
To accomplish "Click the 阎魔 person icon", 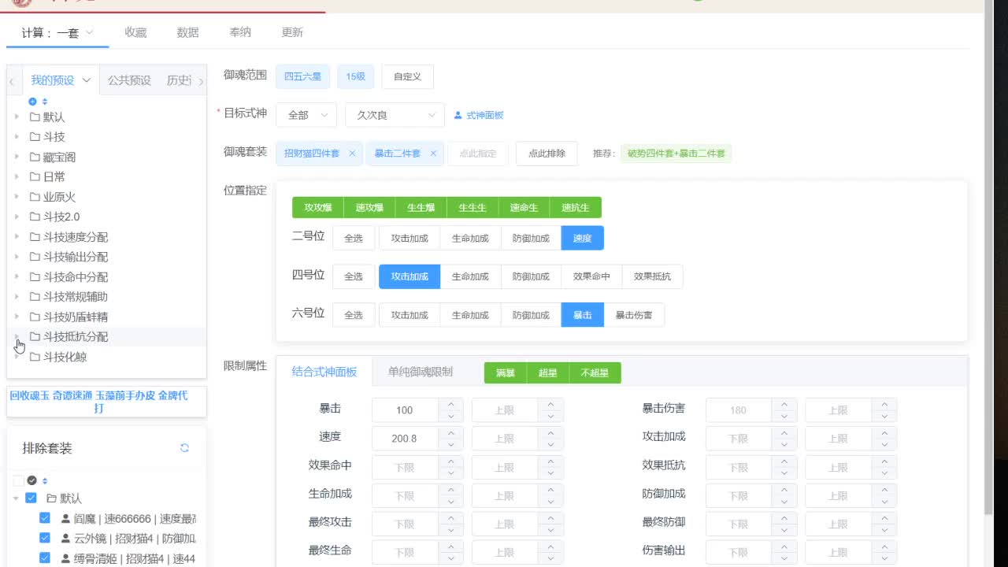I will (66, 519).
